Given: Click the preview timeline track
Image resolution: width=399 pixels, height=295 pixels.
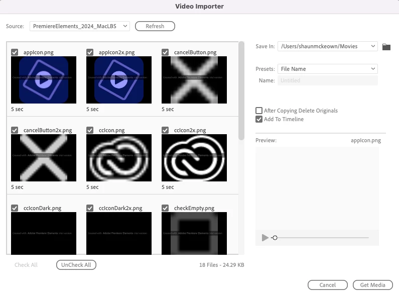Looking at the screenshot, I should point(321,238).
